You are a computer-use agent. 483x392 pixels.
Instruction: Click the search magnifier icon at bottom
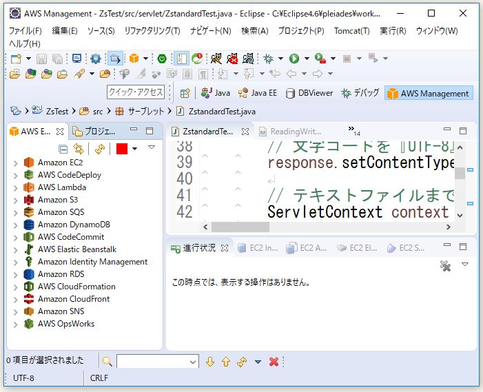[x=107, y=362]
